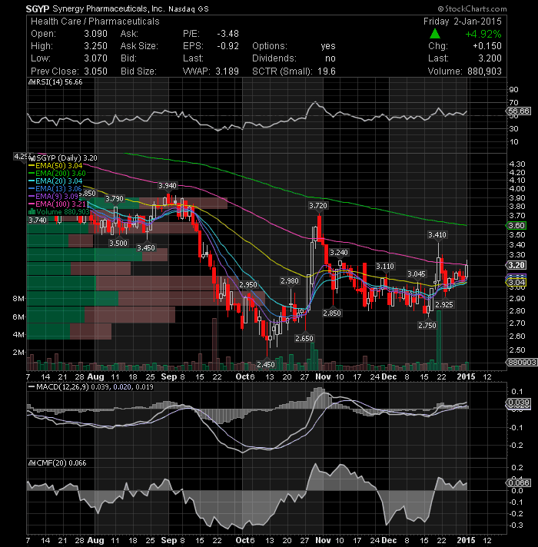Click the EMA(13) 3.06 legend text
This screenshot has height=547, width=538.
(58, 189)
